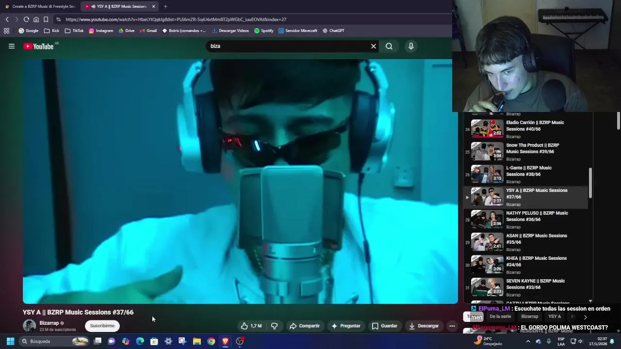This screenshot has width=621, height=349.
Task: Subscribe with Suscribirme button
Action: tap(102, 326)
